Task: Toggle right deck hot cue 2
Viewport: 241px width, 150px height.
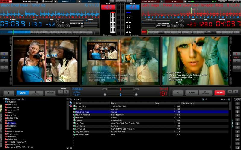Action: [236, 61]
